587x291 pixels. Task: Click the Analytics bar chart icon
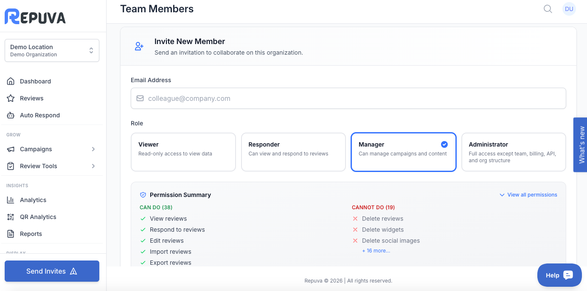point(11,200)
